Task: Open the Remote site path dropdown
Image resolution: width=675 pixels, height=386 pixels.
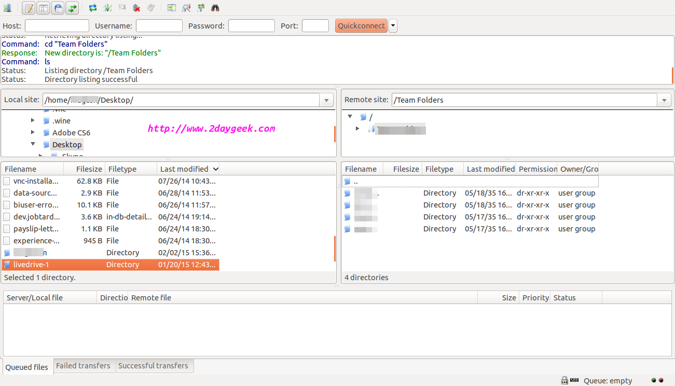Action: (x=664, y=100)
